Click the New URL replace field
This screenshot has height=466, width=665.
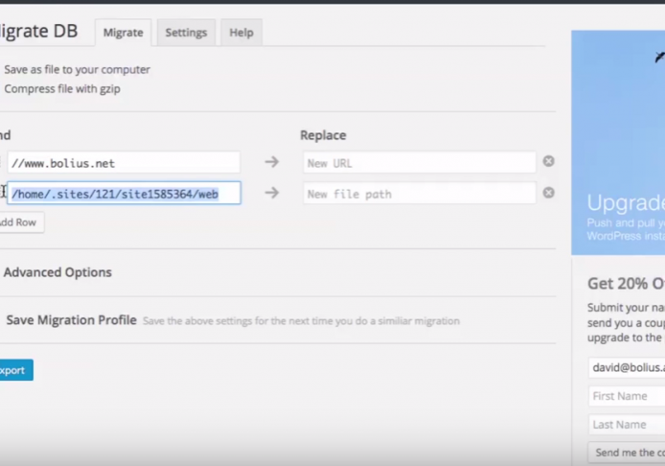(419, 163)
